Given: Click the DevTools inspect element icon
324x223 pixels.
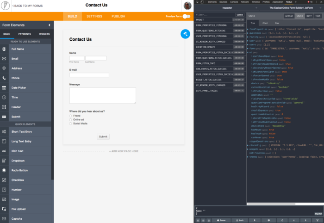Looking at the screenshot, I should 197,2.
